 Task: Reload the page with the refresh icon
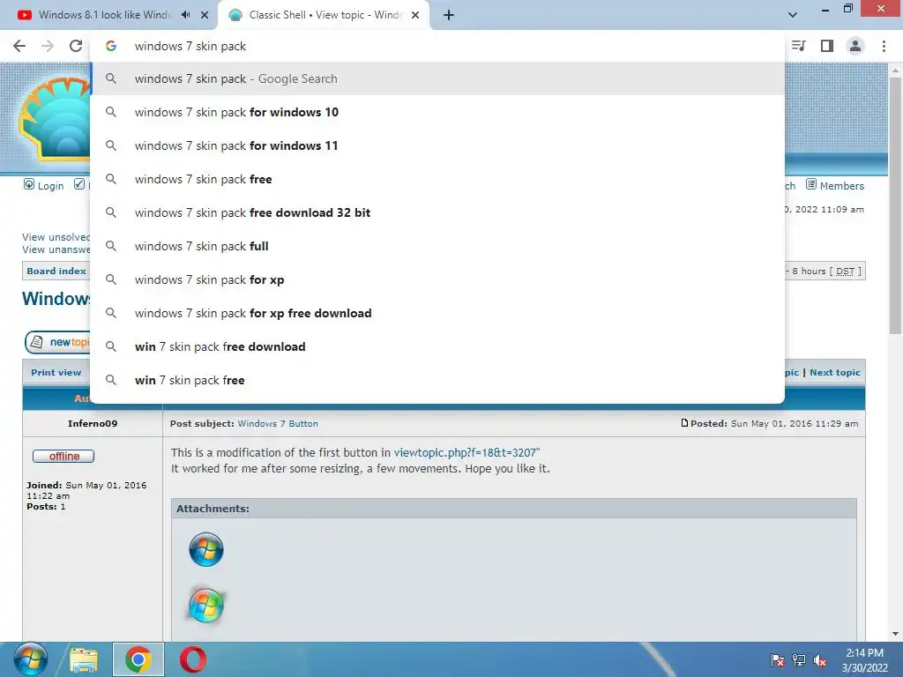click(x=76, y=46)
